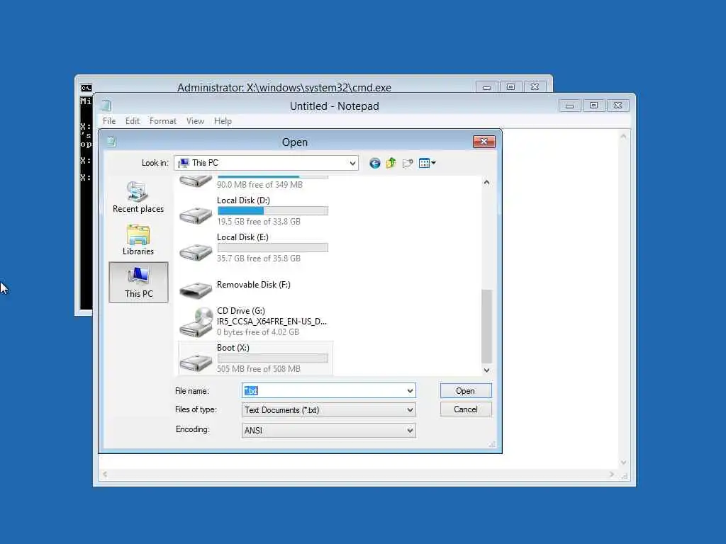Click '35.7 GB free of 35.8 GB' text
Screen dimensions: 726x544
[x=259, y=259]
